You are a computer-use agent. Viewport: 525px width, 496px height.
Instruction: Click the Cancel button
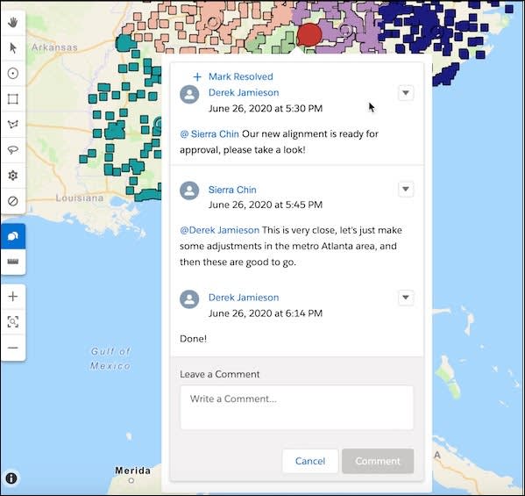pyautogui.click(x=310, y=461)
